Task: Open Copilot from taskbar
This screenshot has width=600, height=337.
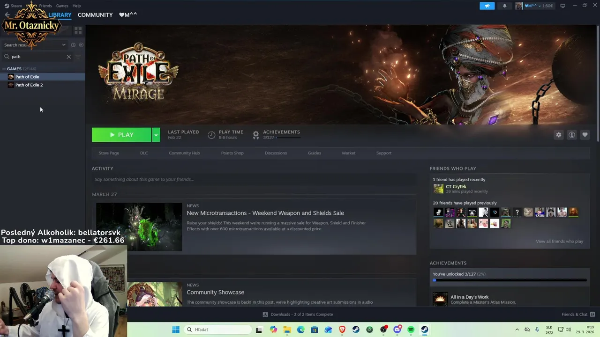Action: point(273,330)
